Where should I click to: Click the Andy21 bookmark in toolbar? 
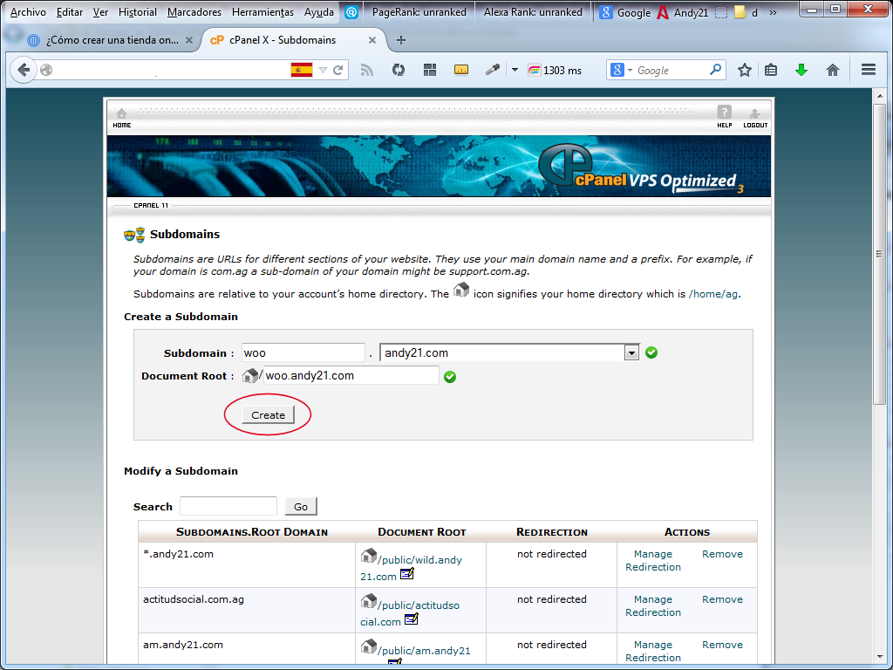point(682,12)
